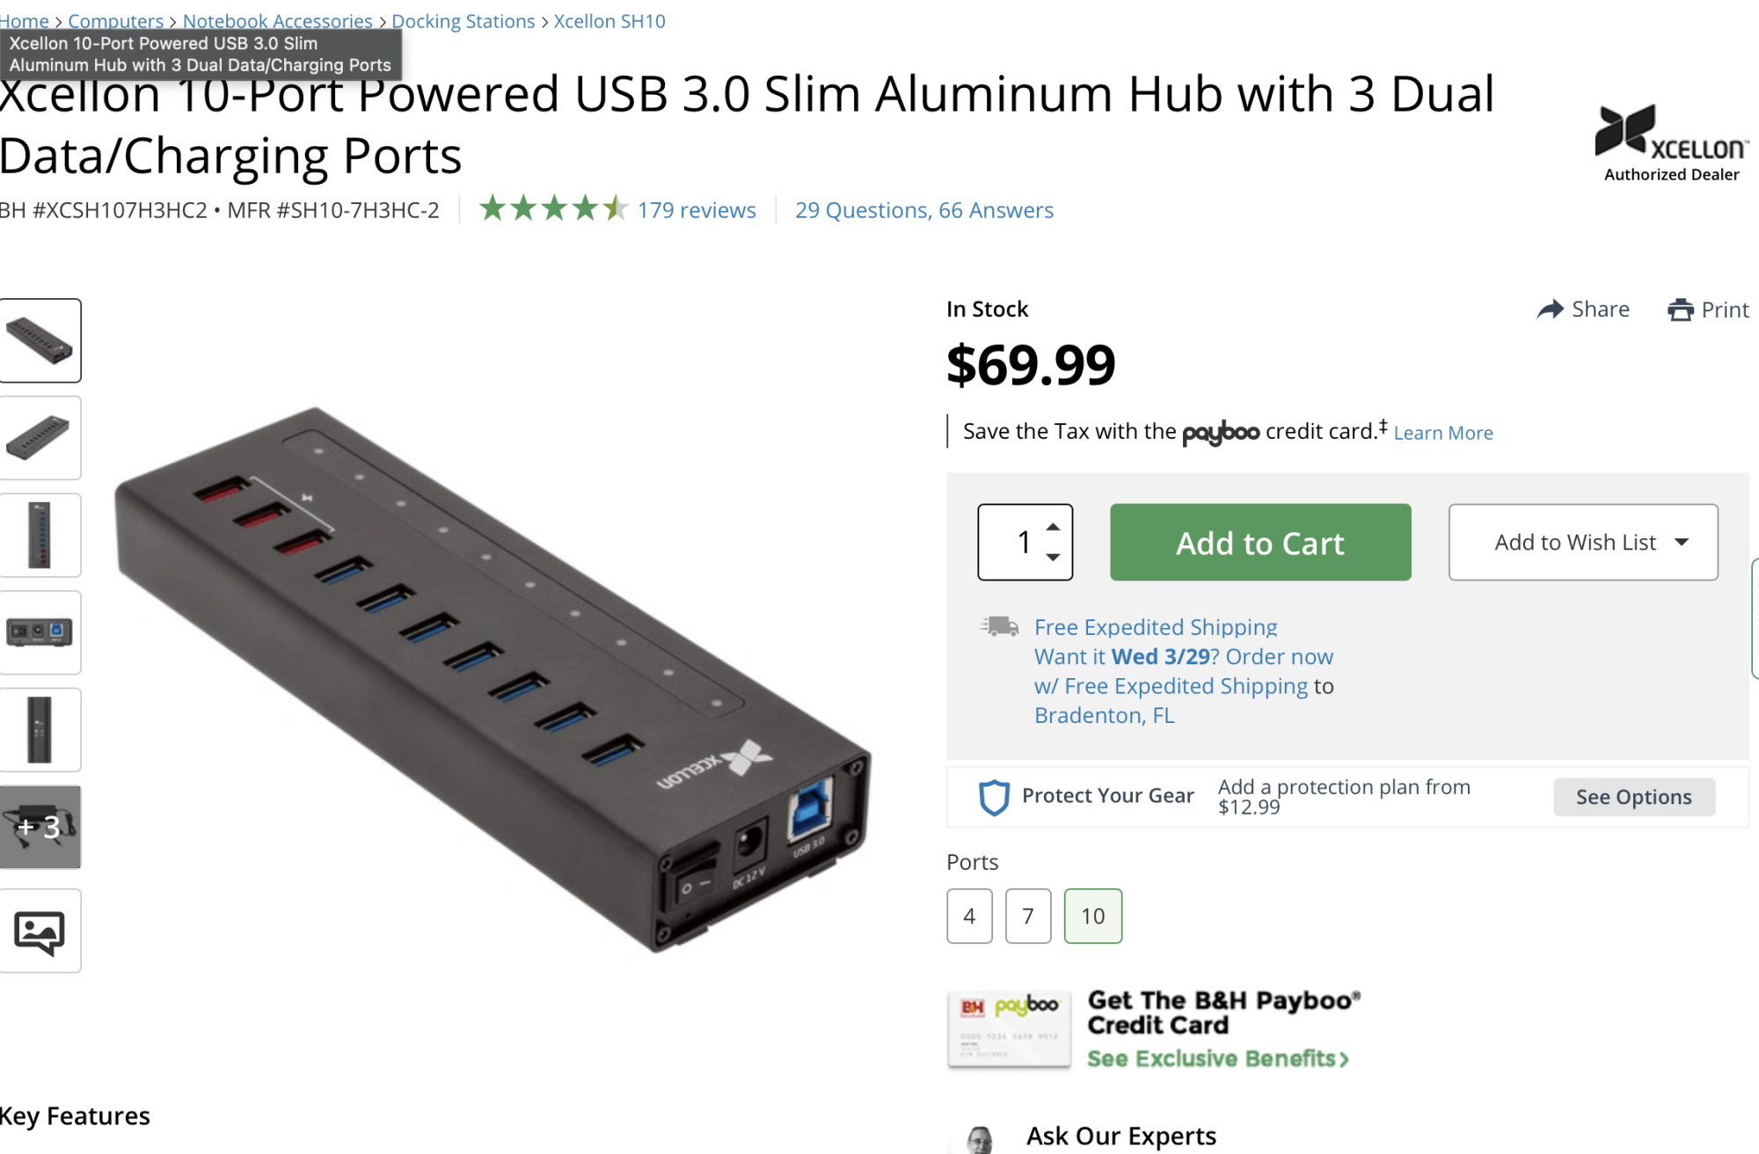Decrease quantity with the down arrow

point(1053,558)
